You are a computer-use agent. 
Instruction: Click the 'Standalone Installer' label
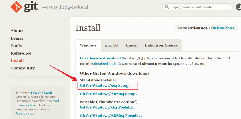[98, 80]
